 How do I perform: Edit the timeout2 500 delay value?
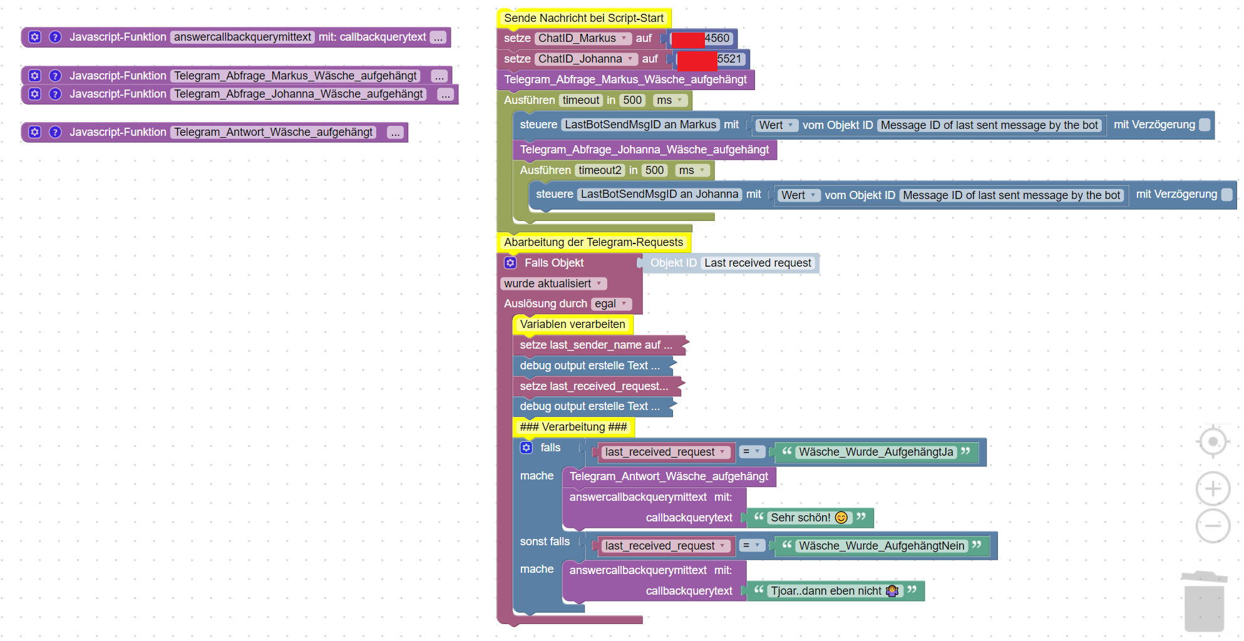(654, 170)
